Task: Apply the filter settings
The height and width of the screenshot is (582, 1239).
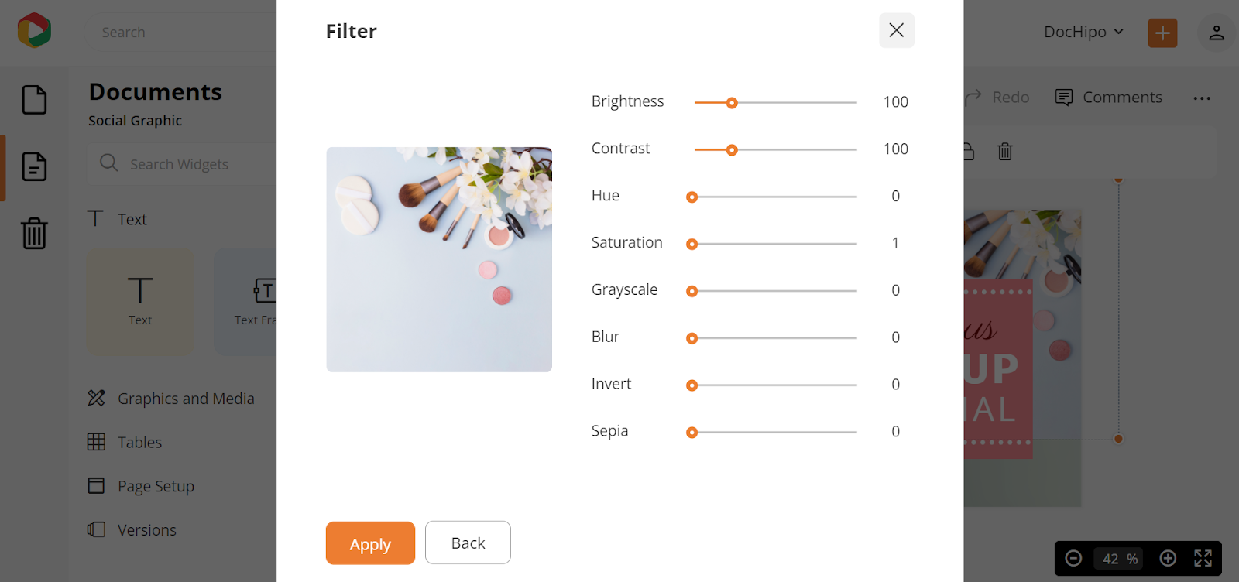Action: 370,543
